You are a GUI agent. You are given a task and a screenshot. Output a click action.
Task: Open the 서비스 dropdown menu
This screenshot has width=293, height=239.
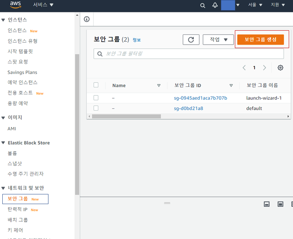click(43, 5)
